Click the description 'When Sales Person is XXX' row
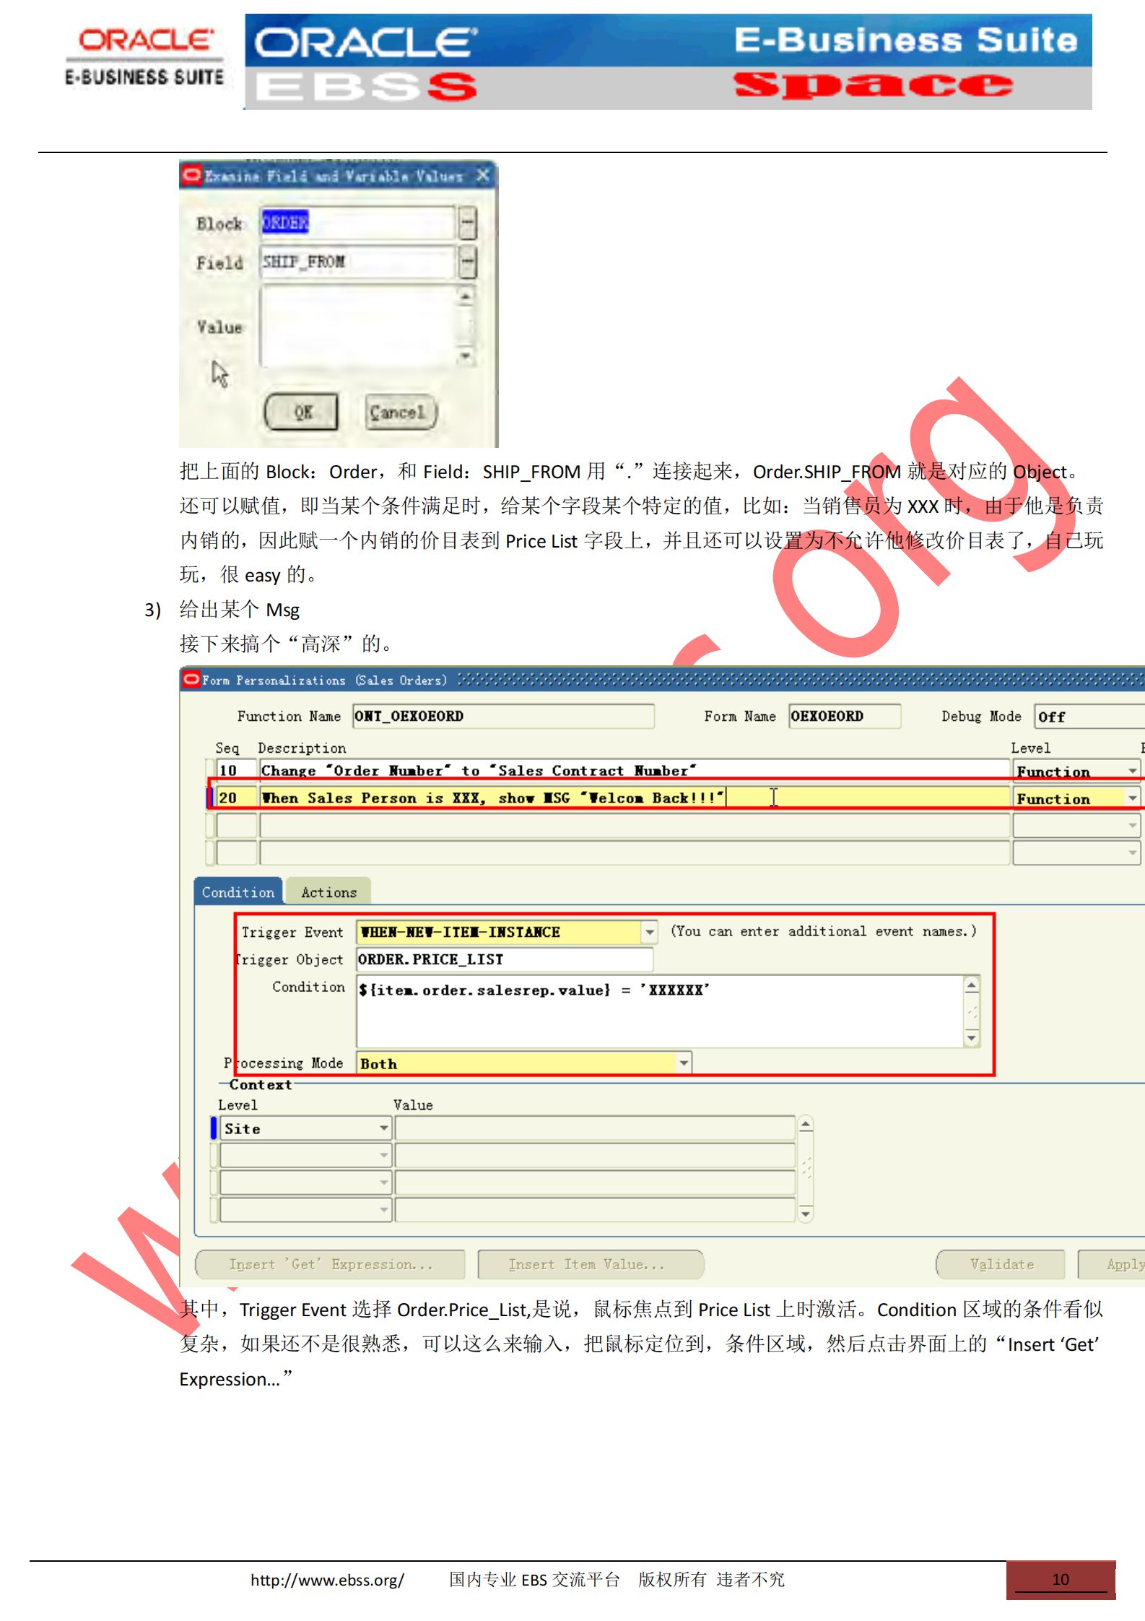Image resolution: width=1145 pixels, height=1621 pixels. [x=634, y=797]
